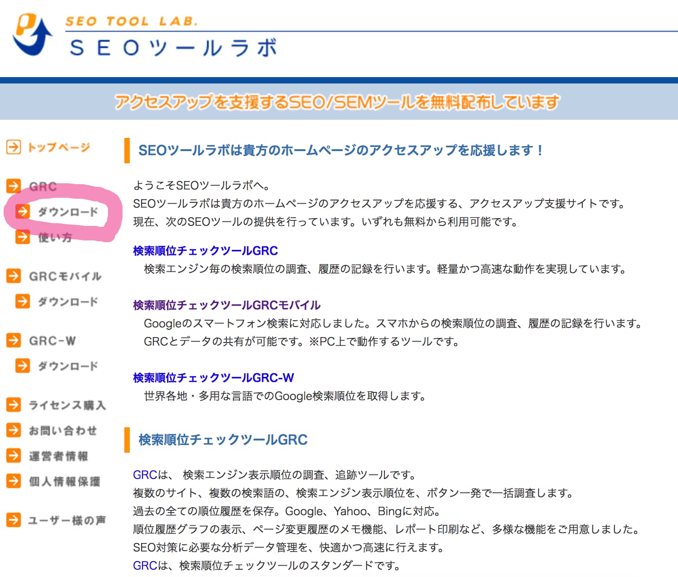This screenshot has height=577, width=678.
Task: Select GRCモバイル in the sidebar
Action: coord(65,276)
